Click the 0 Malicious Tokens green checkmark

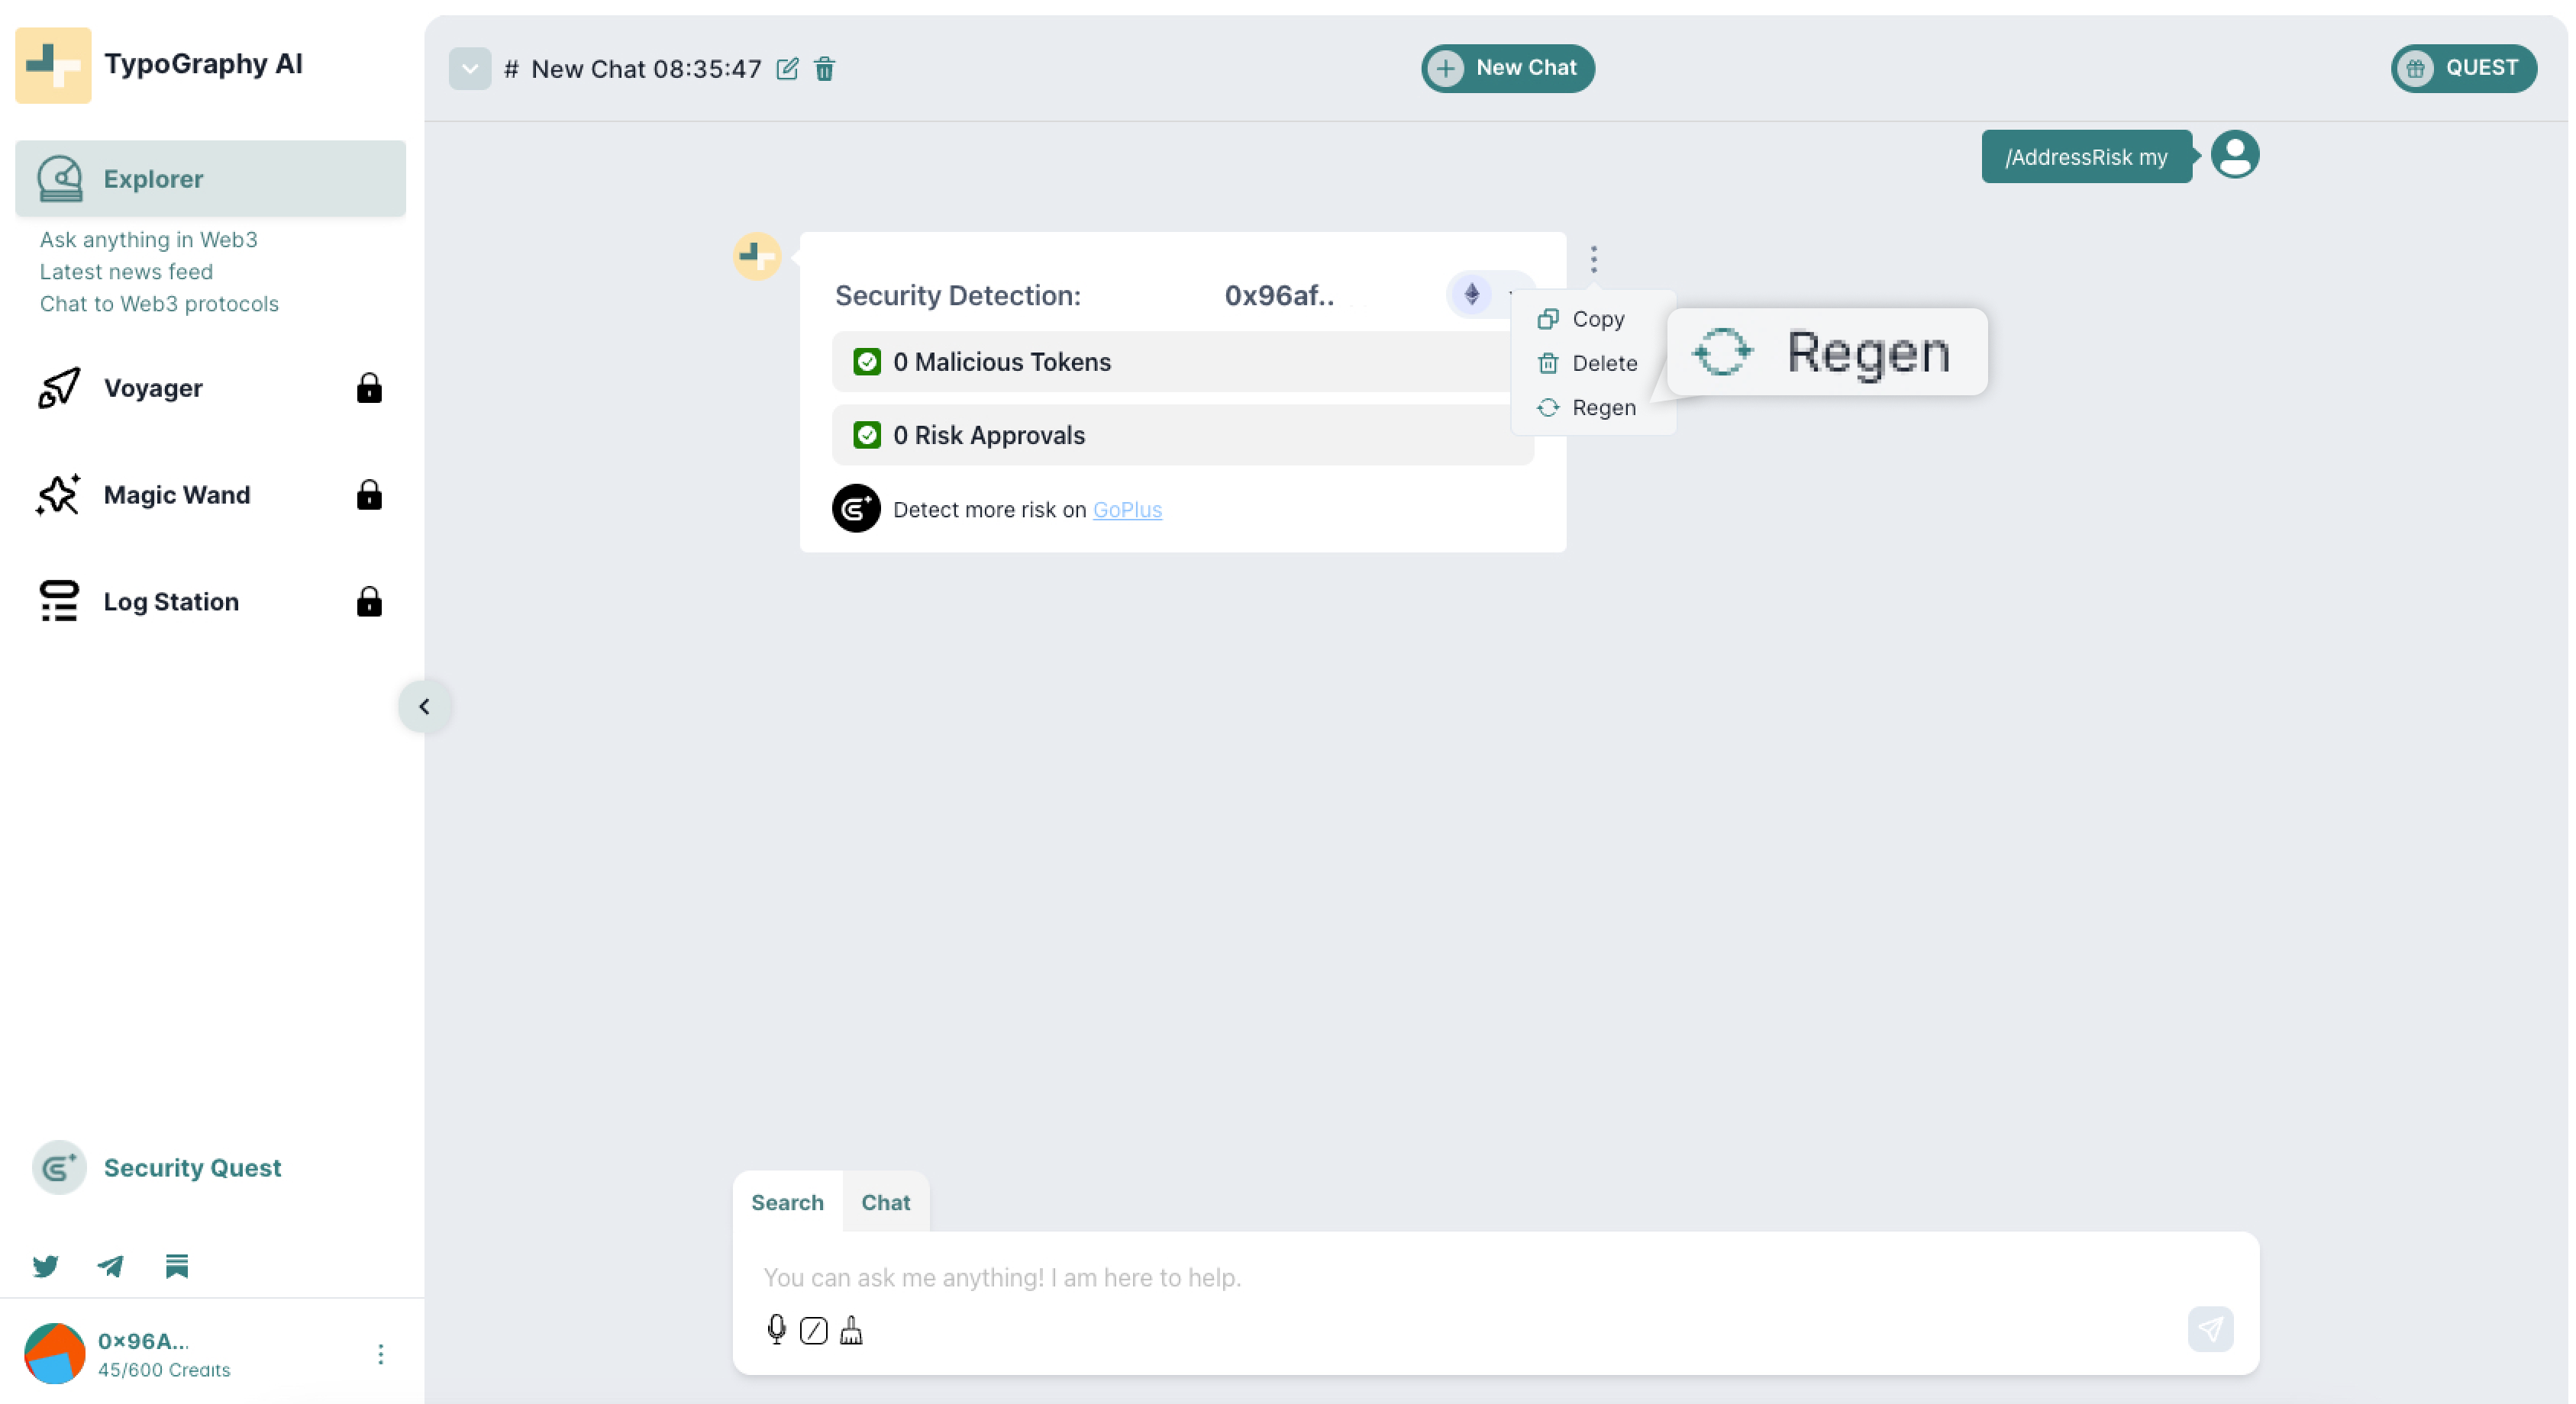866,362
